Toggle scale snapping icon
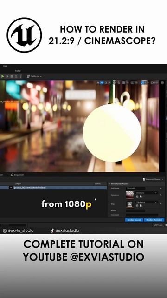This screenshot has width=167, height=298. (142, 83)
